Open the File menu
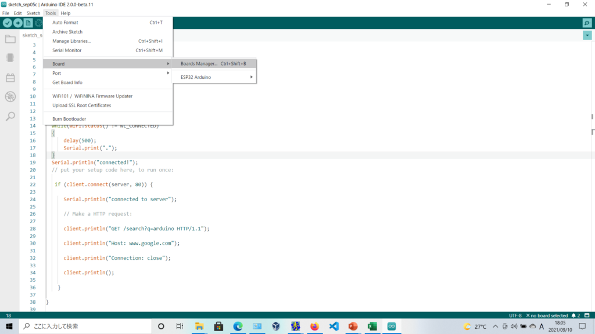The height and width of the screenshot is (334, 595). 6,13
